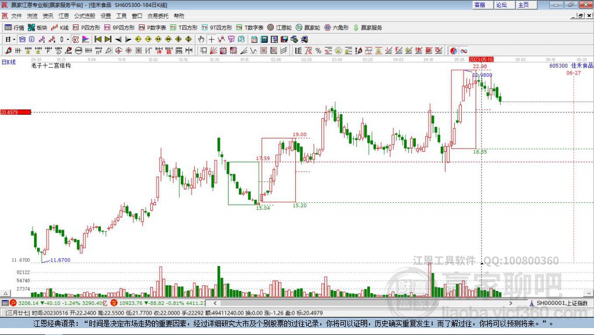Open the 文件 menu

(x=16, y=16)
